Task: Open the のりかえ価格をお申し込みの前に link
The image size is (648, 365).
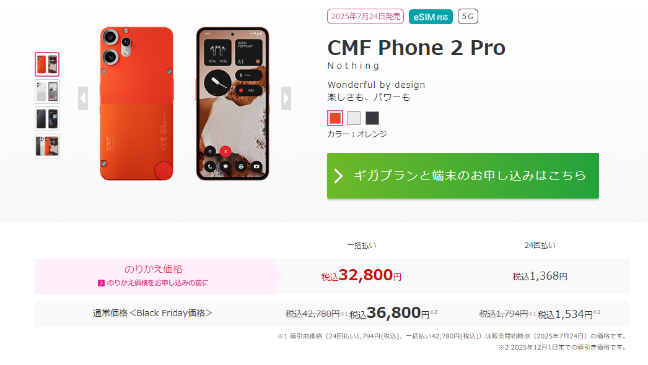Action: 157,283
